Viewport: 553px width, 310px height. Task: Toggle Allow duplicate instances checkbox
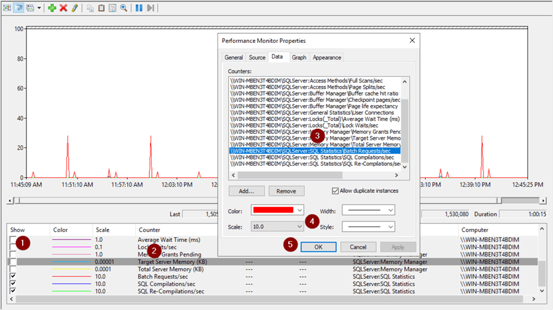pos(335,190)
